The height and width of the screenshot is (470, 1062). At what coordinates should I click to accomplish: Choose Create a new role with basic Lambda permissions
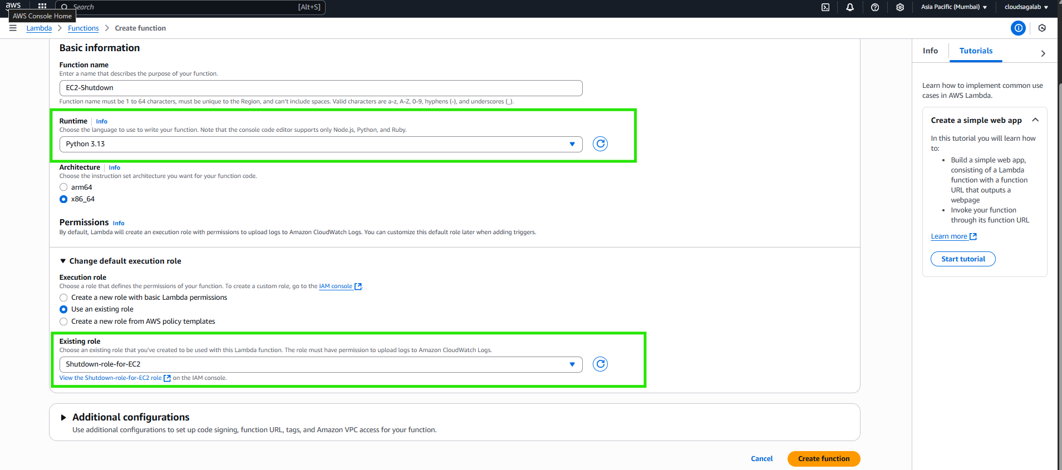pos(63,298)
